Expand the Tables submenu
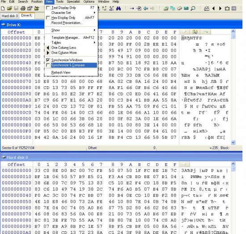 [x=71, y=43]
